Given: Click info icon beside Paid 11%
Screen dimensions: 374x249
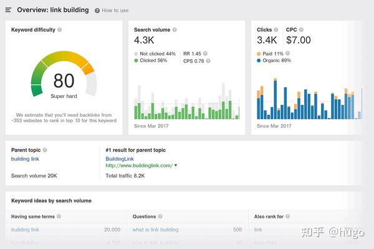Looking at the screenshot, I should (287, 53).
